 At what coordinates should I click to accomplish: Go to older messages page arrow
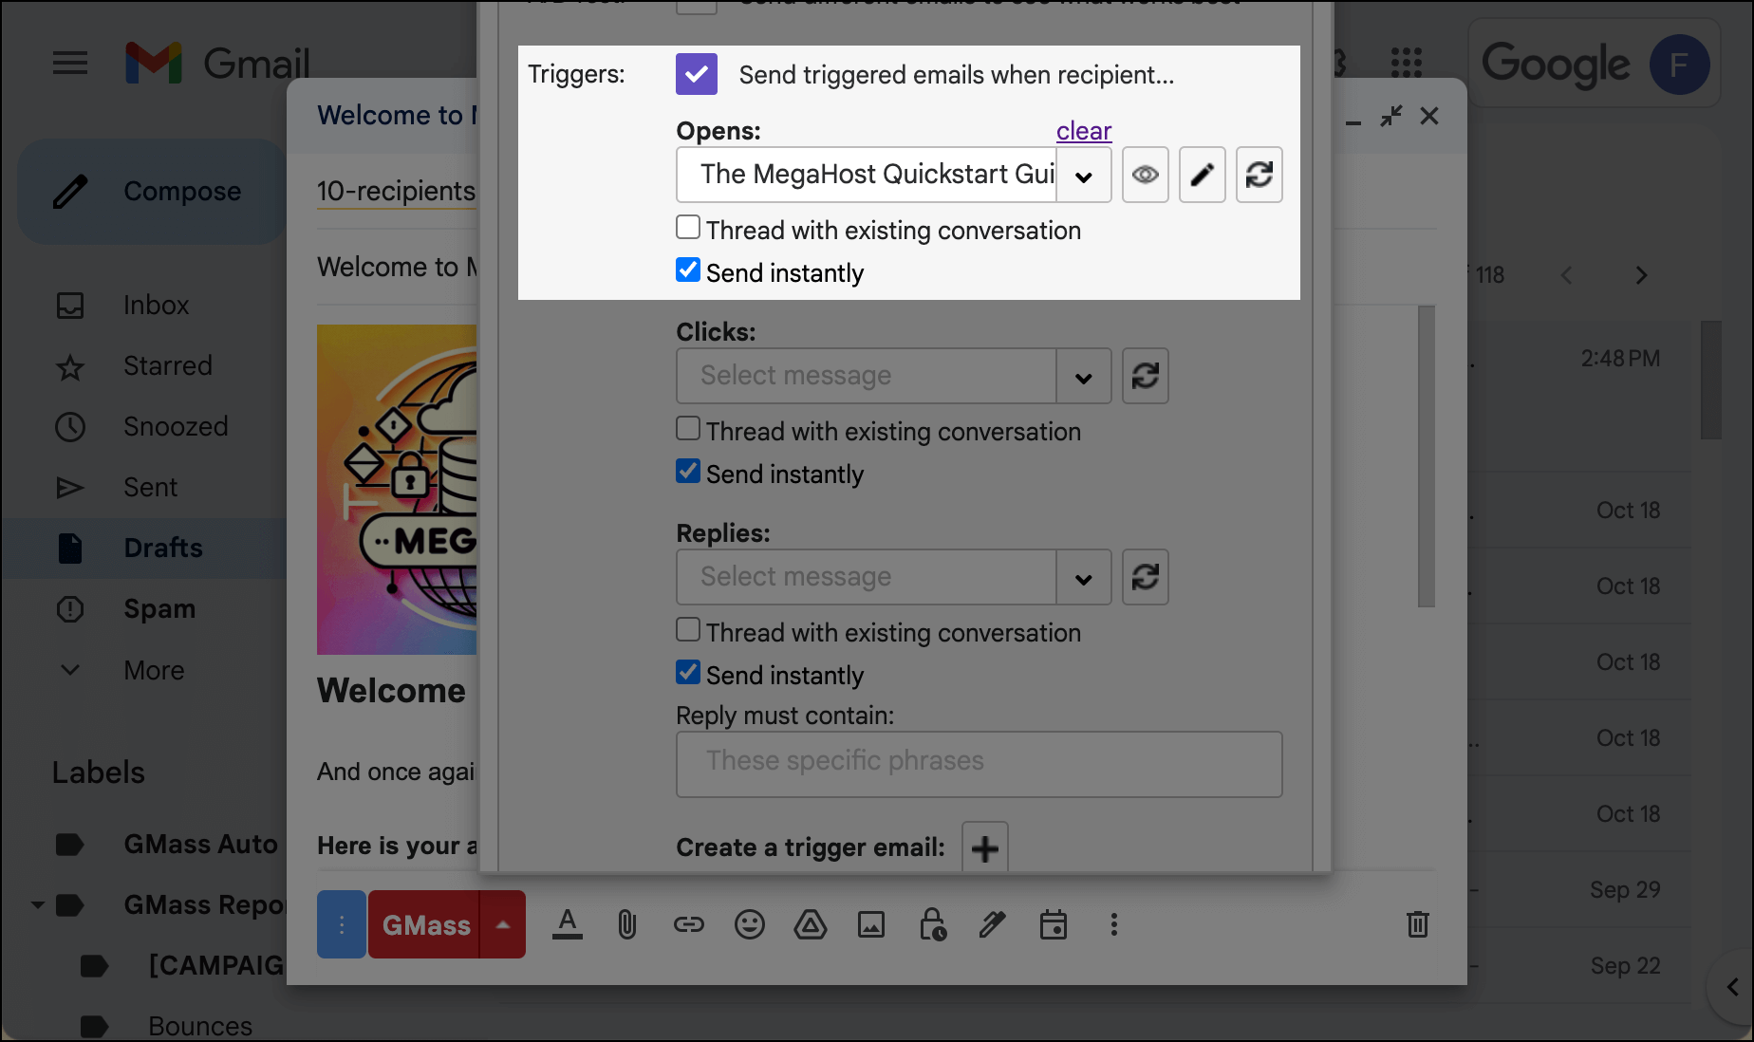1642,275
